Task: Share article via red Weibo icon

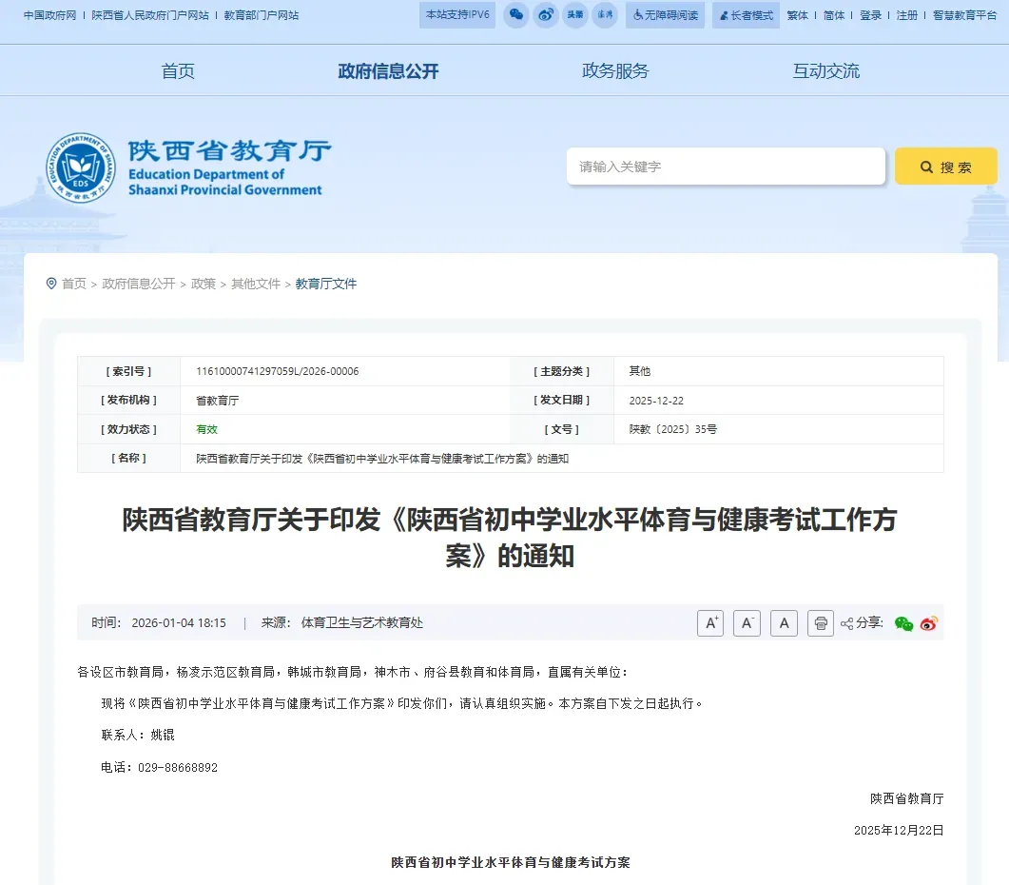Action: point(928,623)
